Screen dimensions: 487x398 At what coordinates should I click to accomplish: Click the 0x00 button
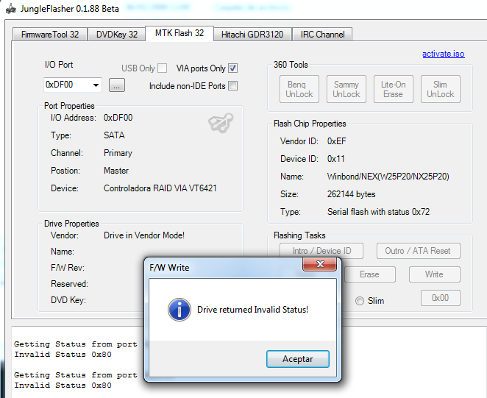click(x=441, y=298)
